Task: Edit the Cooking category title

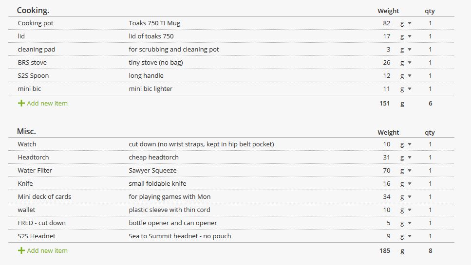Action: pyautogui.click(x=33, y=10)
